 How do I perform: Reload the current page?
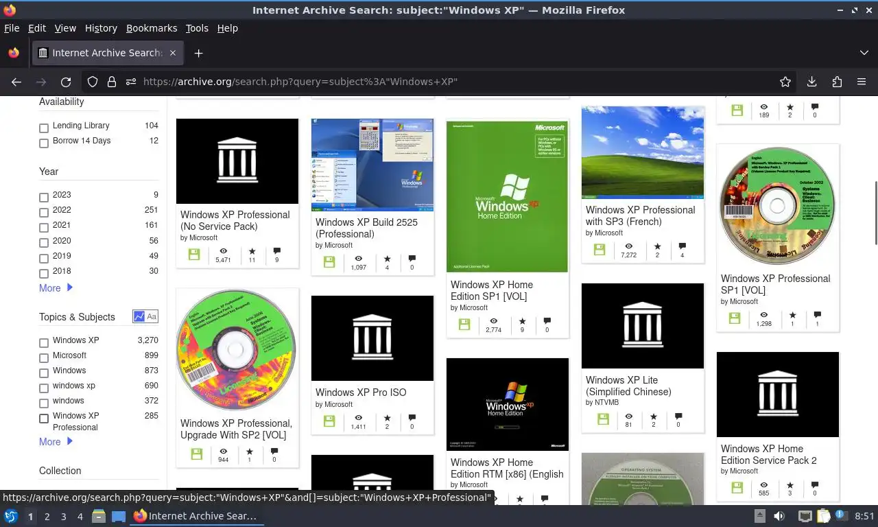(x=66, y=82)
